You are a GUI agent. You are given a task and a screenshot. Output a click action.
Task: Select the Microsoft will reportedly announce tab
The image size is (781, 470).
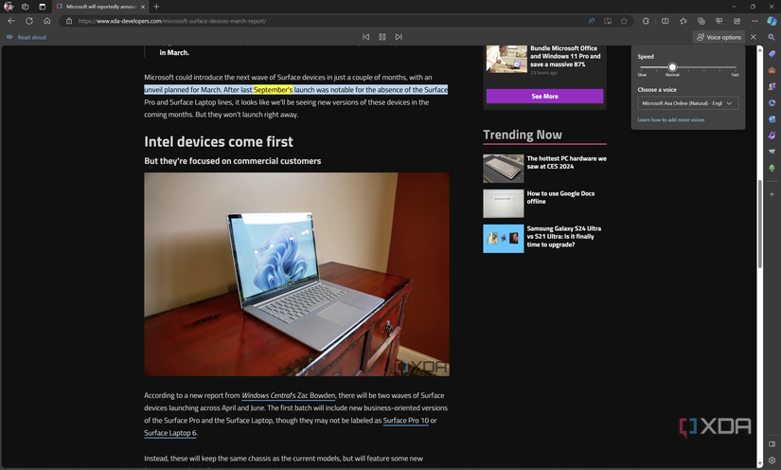coord(101,7)
